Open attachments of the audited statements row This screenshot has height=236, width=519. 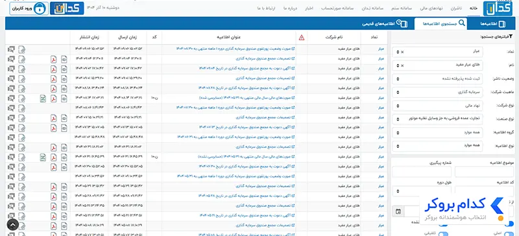coord(22,99)
